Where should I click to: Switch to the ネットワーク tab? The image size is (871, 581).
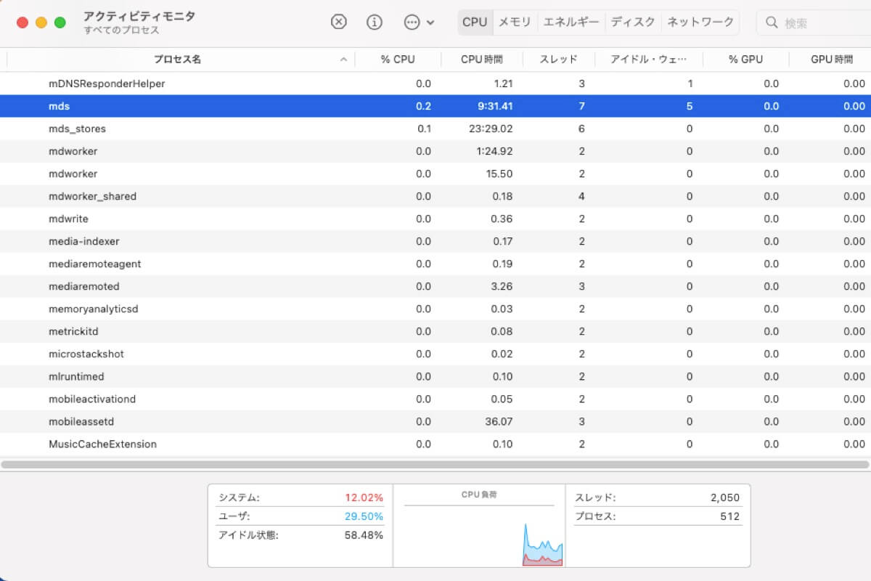(700, 22)
